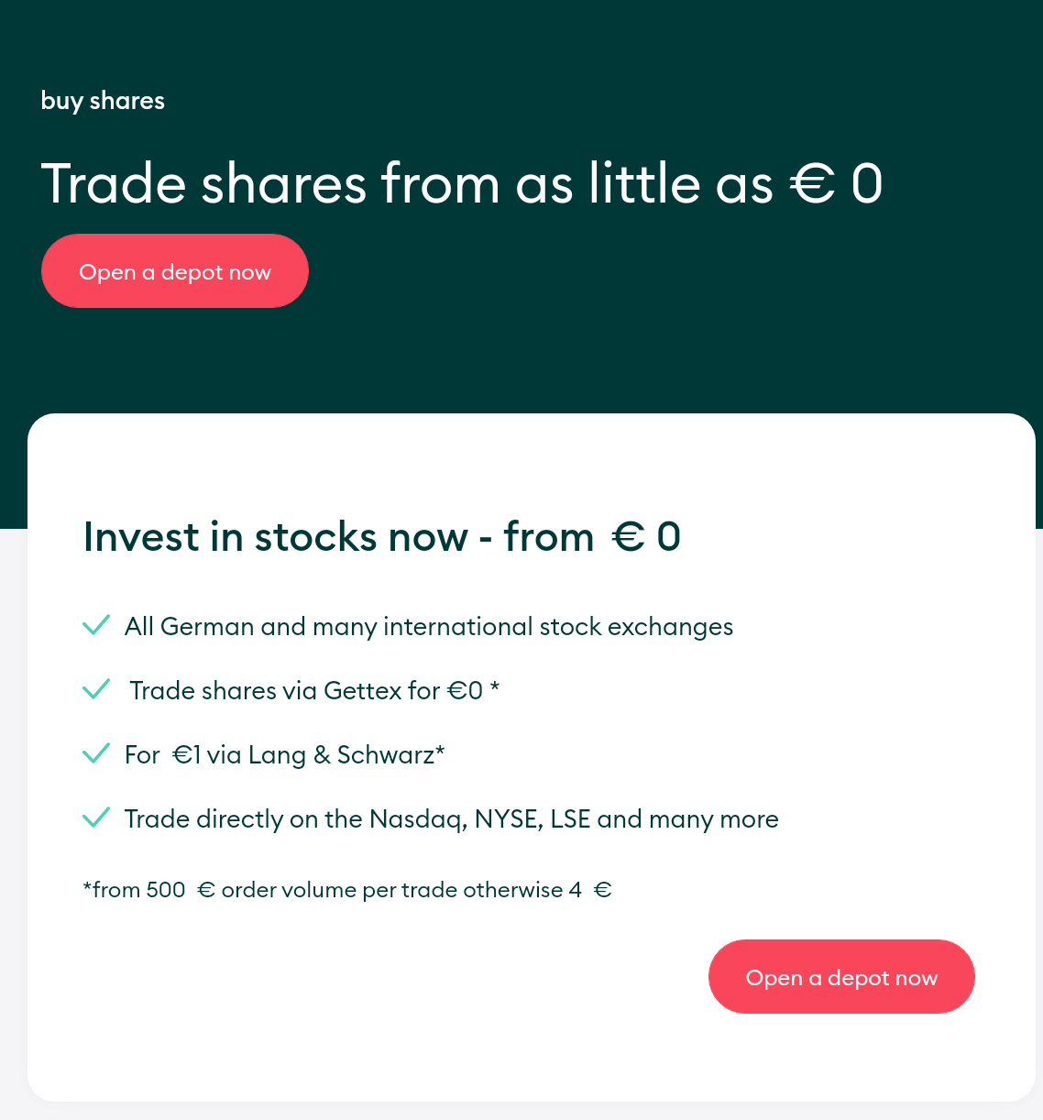Click the euro symbol after '*from 500'

tap(206, 890)
